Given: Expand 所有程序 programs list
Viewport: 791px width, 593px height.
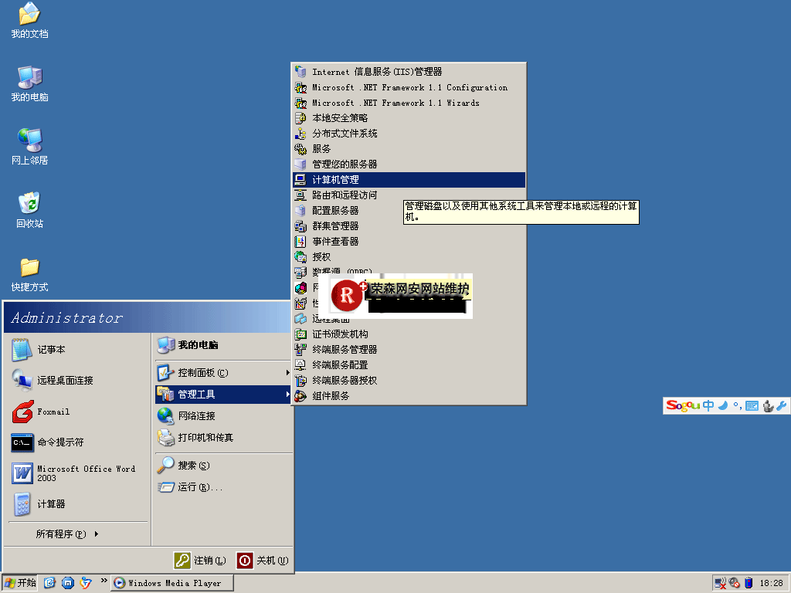Looking at the screenshot, I should pyautogui.click(x=67, y=534).
